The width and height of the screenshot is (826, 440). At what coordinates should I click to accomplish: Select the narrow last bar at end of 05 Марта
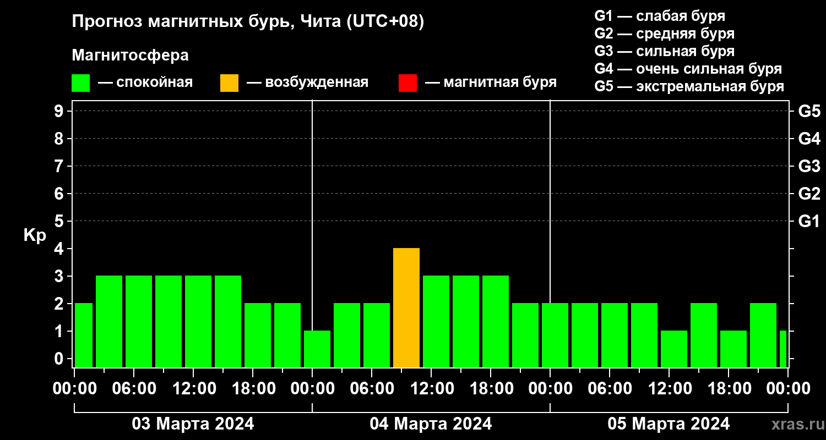click(783, 349)
